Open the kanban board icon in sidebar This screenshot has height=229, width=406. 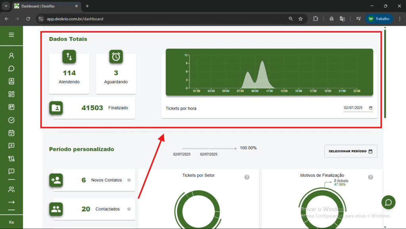pyautogui.click(x=11, y=107)
